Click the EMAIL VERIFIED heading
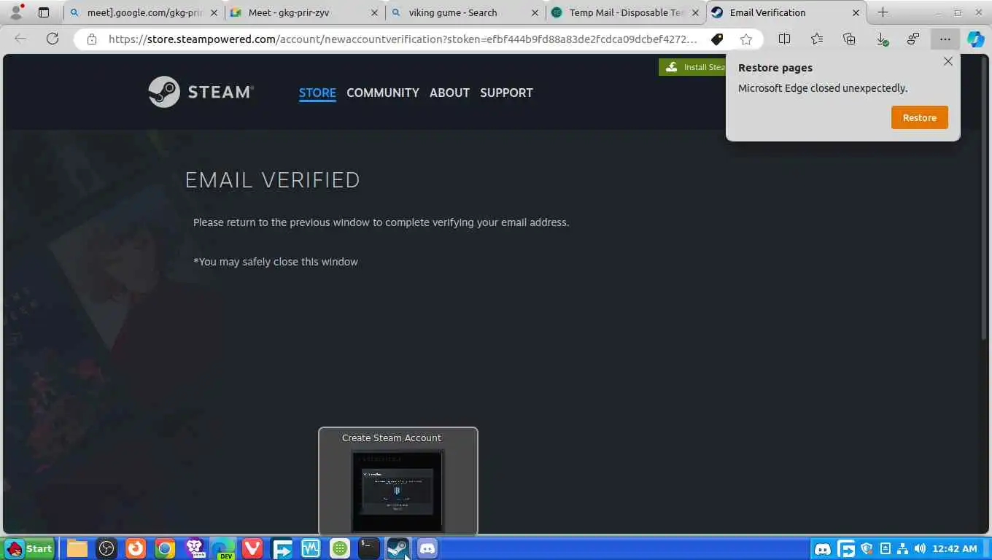 pyautogui.click(x=272, y=180)
